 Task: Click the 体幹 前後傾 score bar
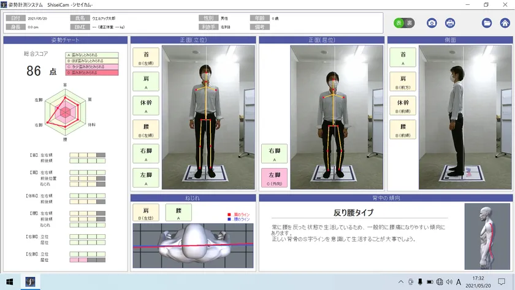click(x=87, y=202)
